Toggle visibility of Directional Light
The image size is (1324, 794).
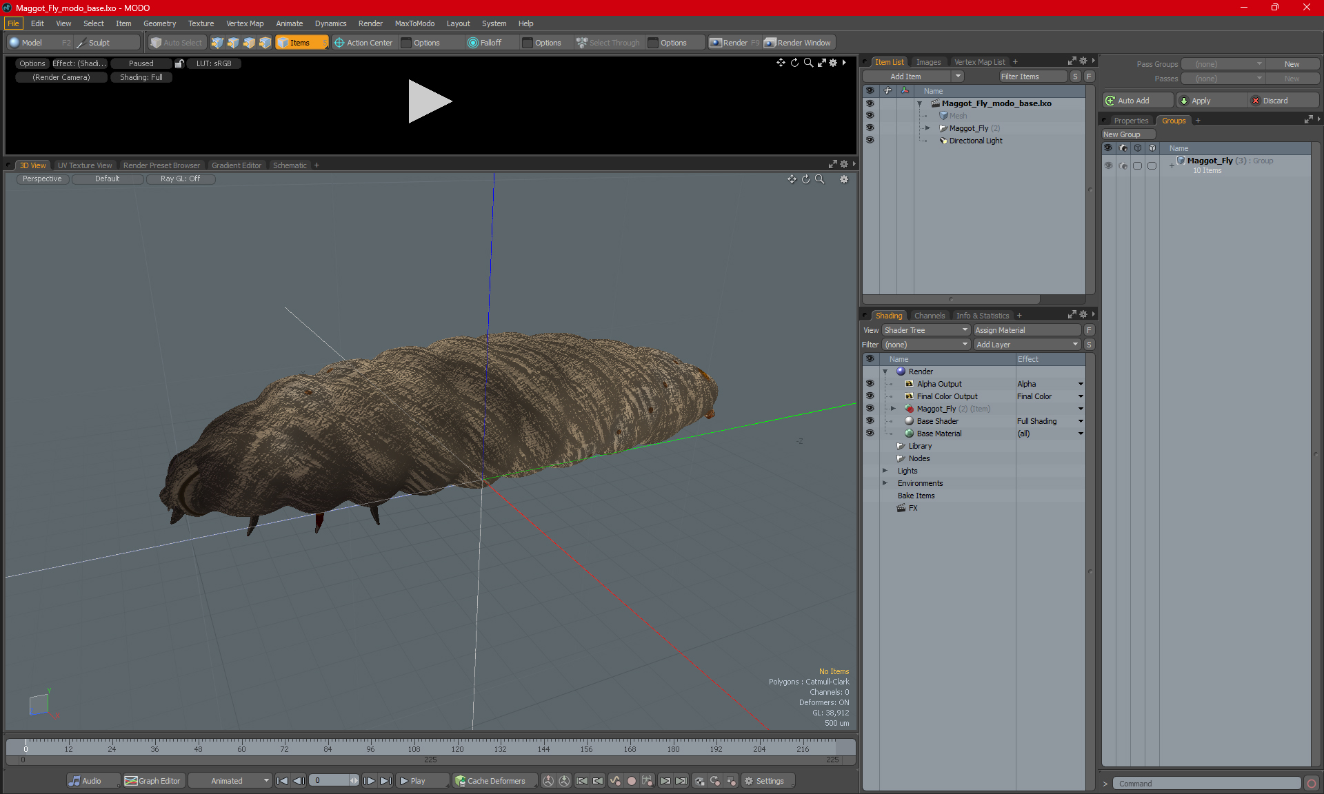coord(870,141)
